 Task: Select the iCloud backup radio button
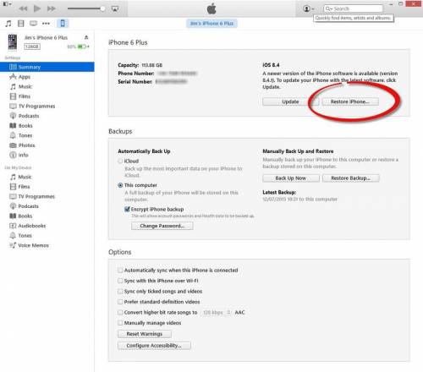pyautogui.click(x=120, y=161)
